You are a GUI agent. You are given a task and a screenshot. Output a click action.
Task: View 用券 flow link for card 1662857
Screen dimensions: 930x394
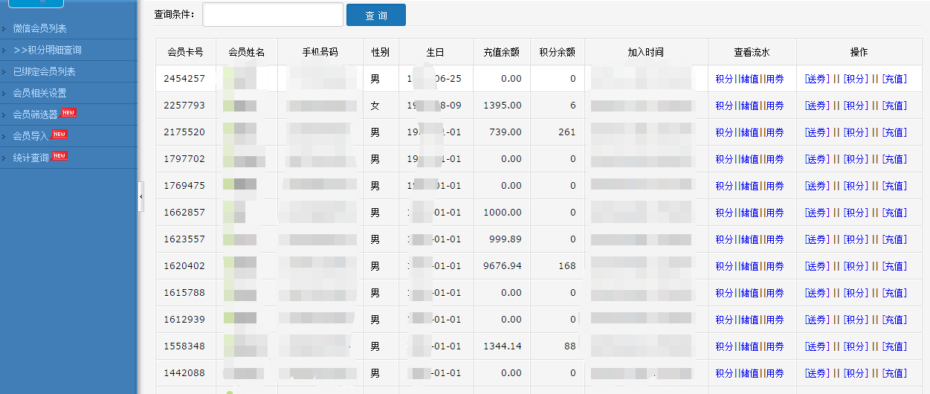click(775, 213)
